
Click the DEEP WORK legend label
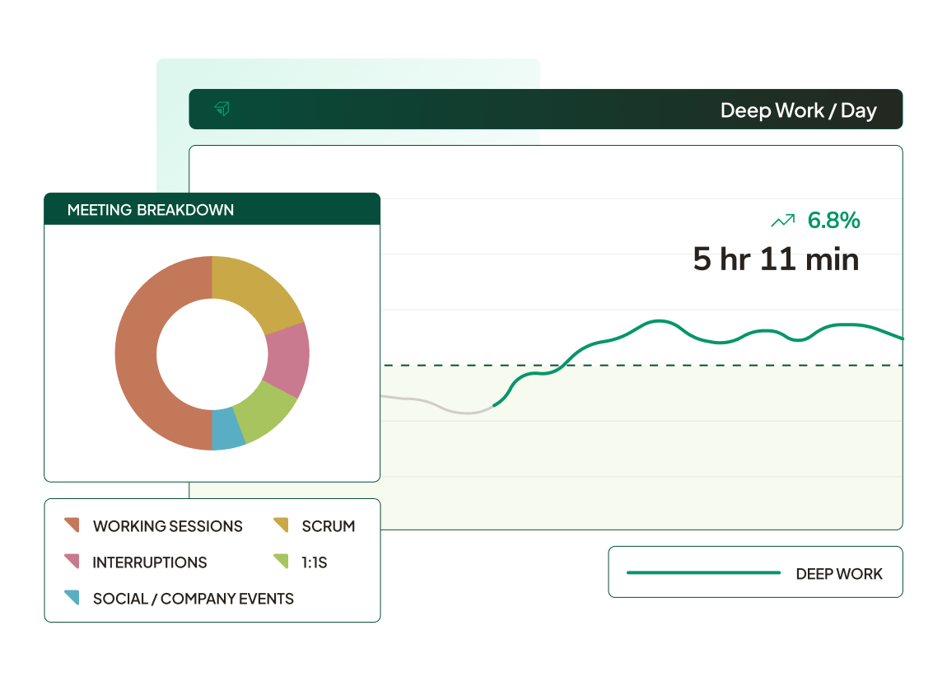[838, 574]
